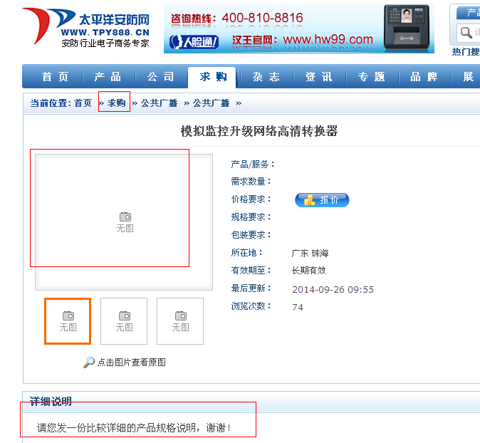This screenshot has height=443, width=480.
Task: Open the 资讯 navigation tab
Action: click(x=318, y=76)
